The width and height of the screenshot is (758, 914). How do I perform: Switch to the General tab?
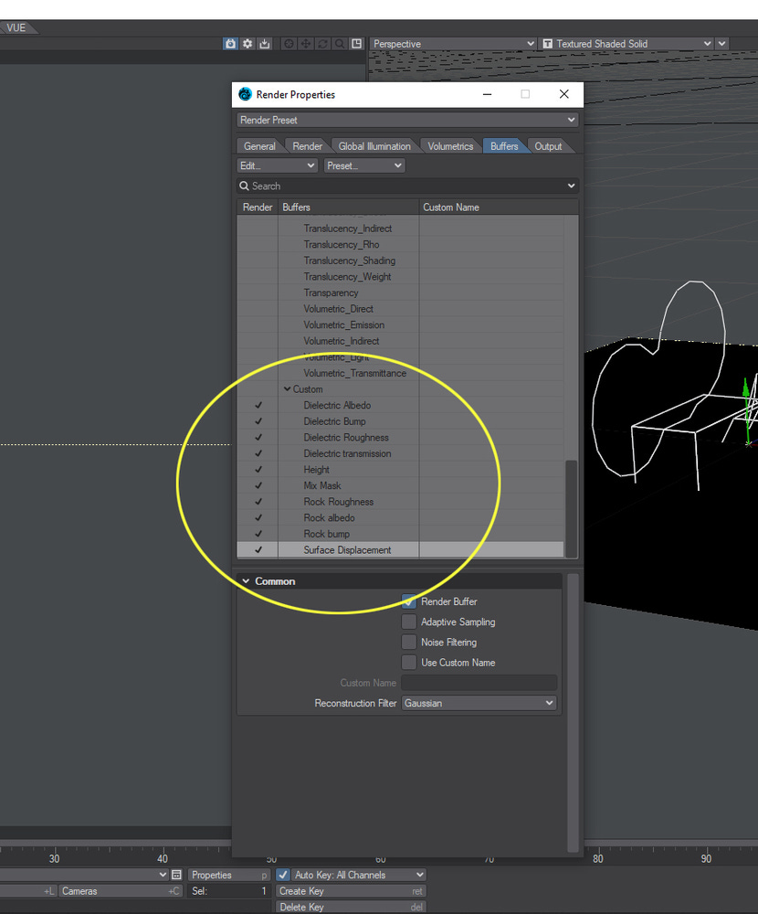tap(259, 146)
